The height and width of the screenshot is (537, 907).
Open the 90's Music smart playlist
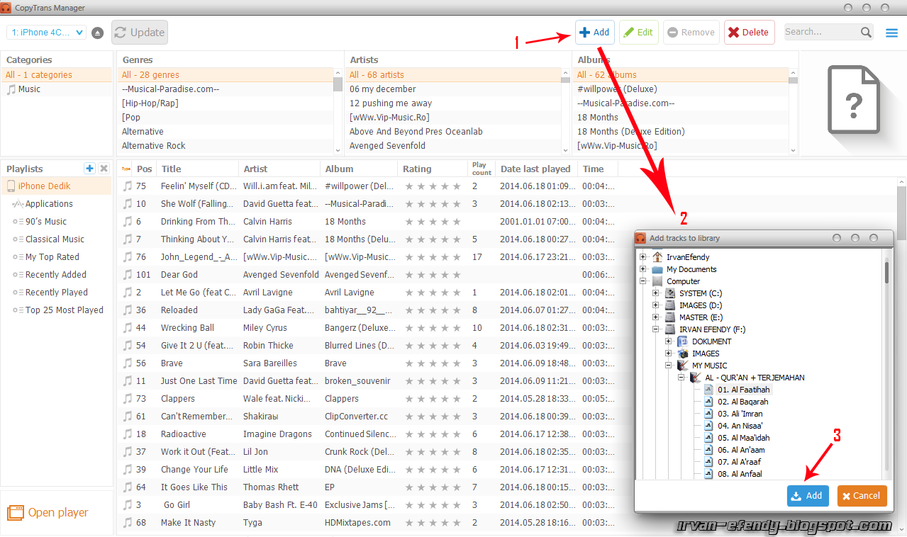click(x=46, y=222)
